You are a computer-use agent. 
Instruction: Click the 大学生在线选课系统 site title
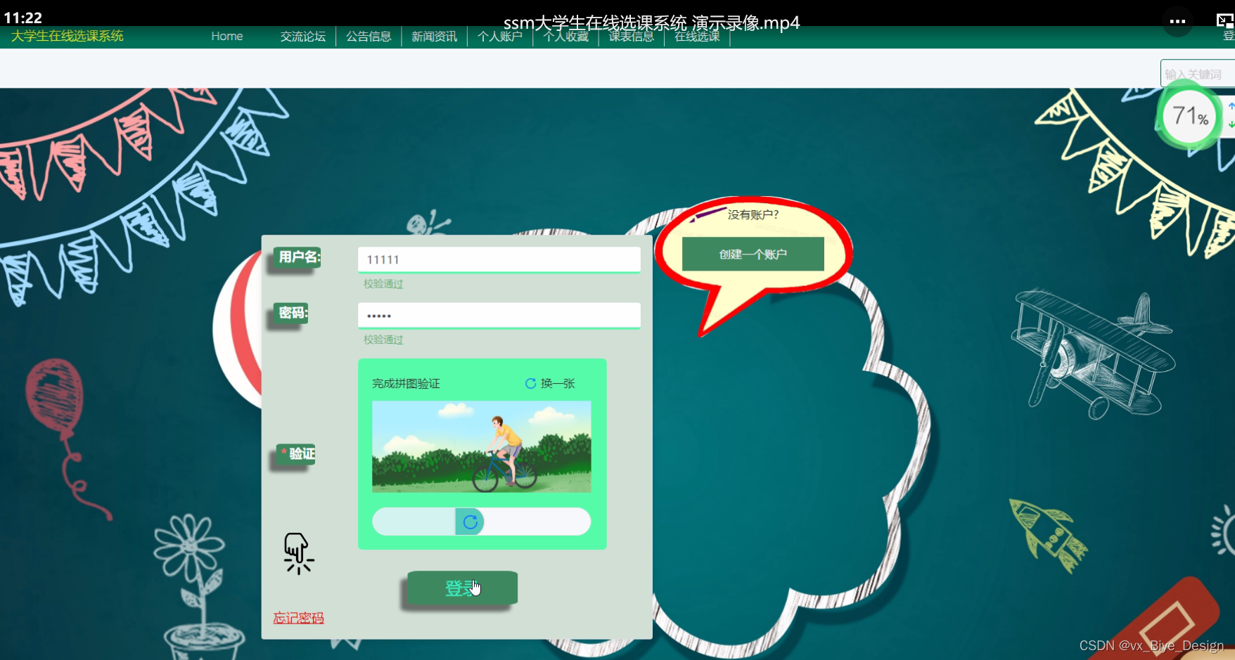pos(68,36)
